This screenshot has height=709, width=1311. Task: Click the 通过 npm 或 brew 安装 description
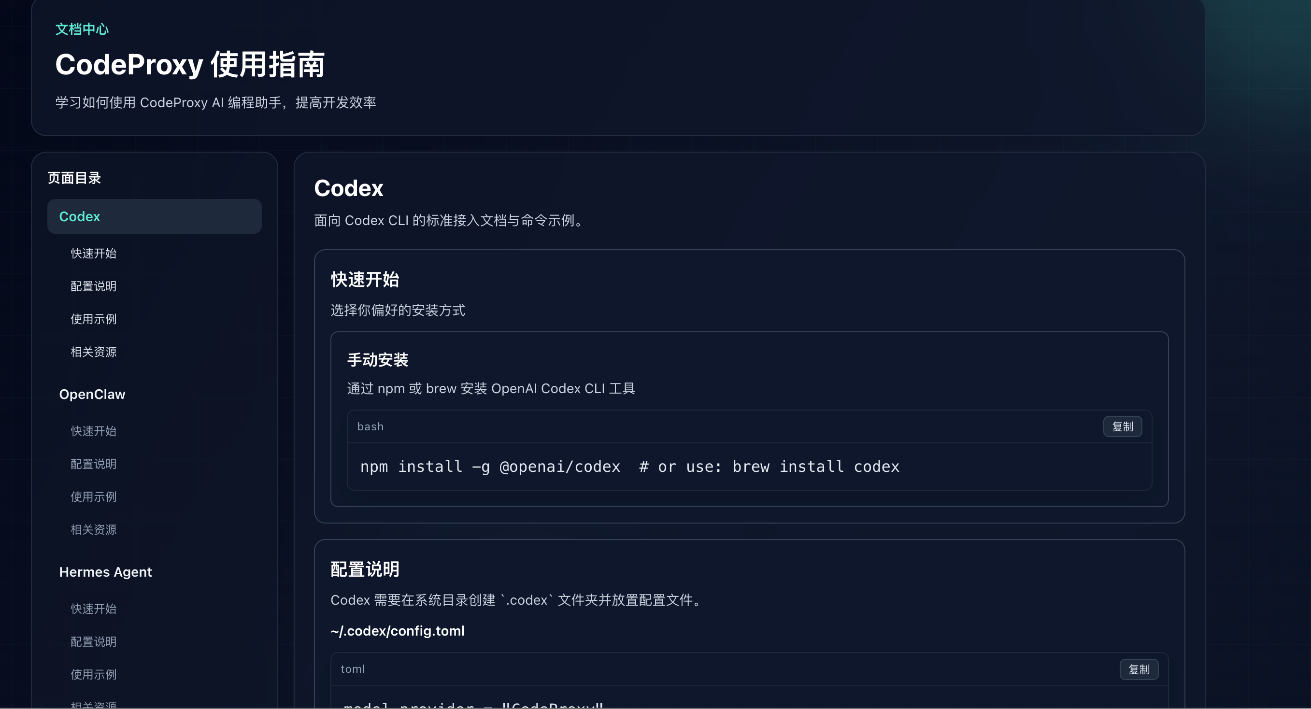click(491, 389)
